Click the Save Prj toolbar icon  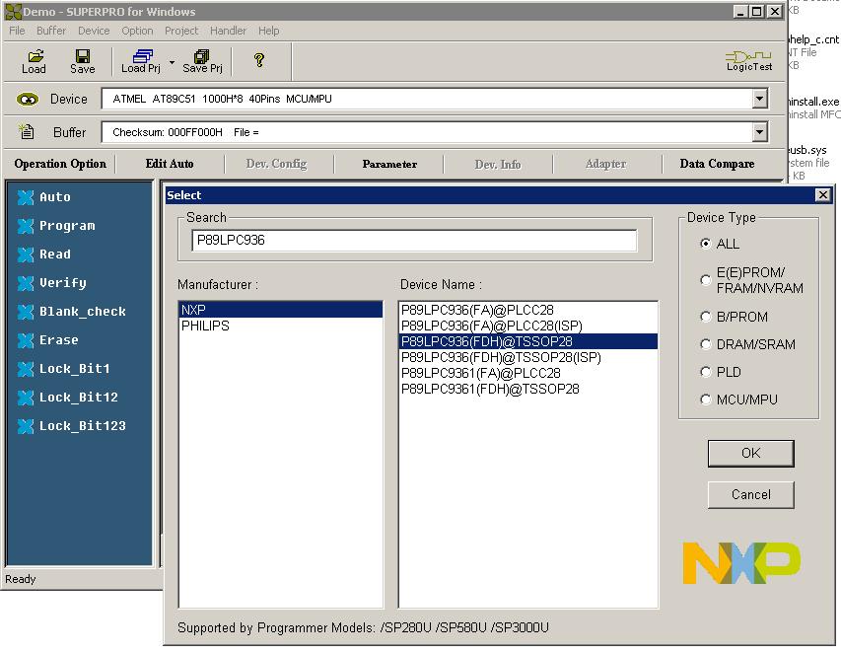[x=202, y=61]
